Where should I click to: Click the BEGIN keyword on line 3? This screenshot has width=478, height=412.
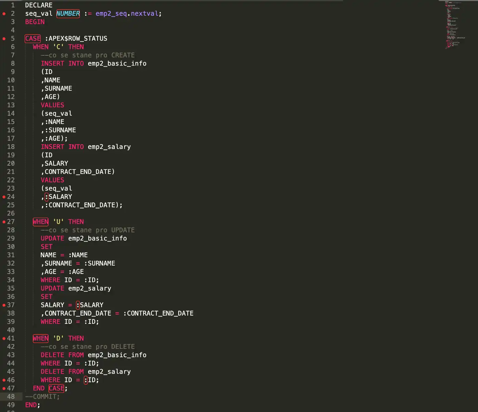point(35,22)
